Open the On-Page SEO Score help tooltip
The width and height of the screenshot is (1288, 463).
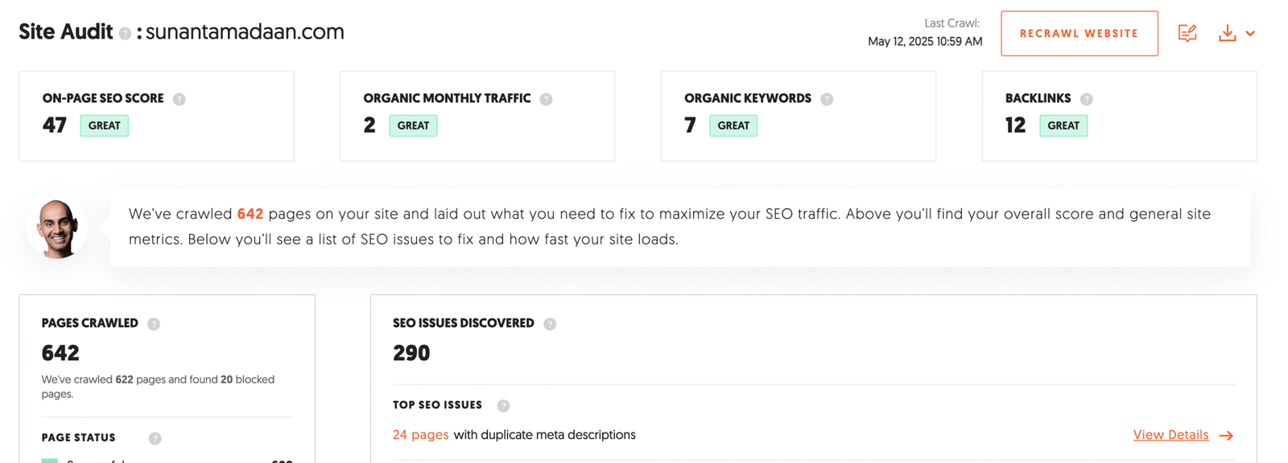pos(180,99)
